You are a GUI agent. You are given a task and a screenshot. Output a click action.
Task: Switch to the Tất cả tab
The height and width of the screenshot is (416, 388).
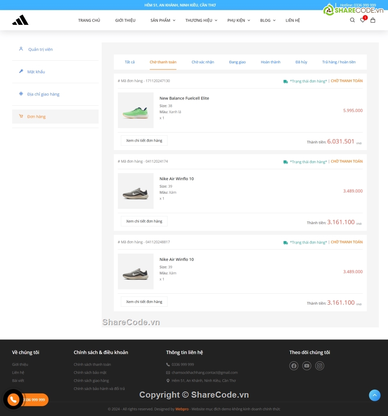[x=130, y=62]
